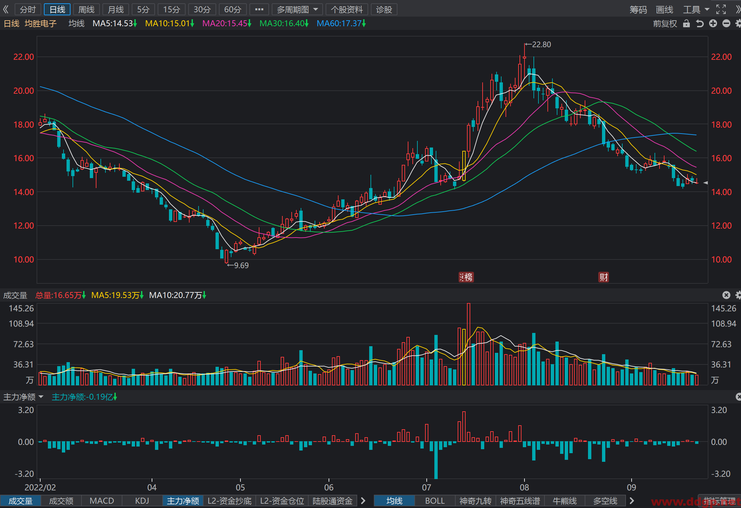The image size is (741, 508).
Task: Show more sub-indicators with chevron after 陆股通资金
Action: [363, 501]
